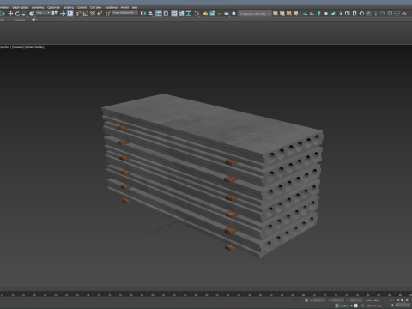
Task: Click ribbon eye display options dropdown
Action: pyautogui.click(x=33, y=20)
